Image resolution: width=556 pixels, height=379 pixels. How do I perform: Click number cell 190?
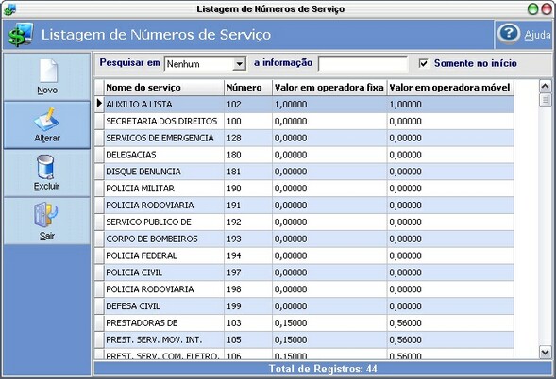248,189
